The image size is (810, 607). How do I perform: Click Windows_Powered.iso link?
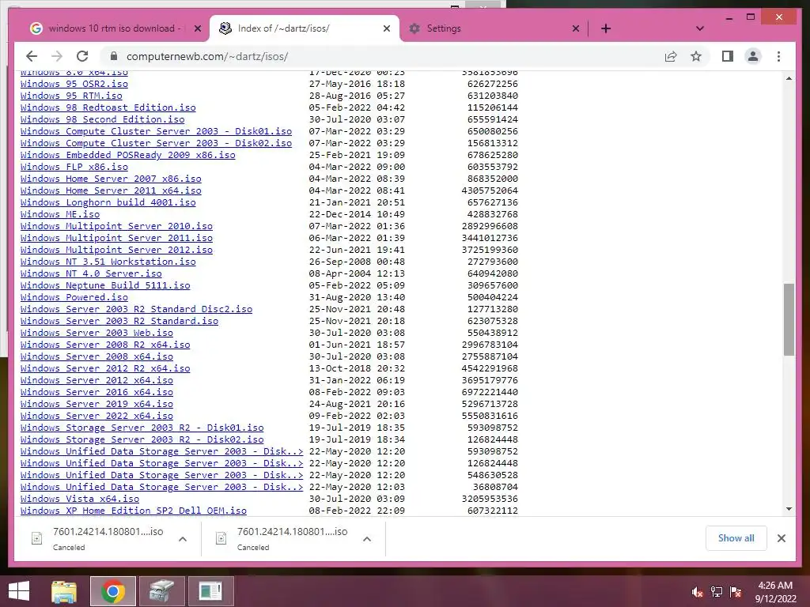74,297
